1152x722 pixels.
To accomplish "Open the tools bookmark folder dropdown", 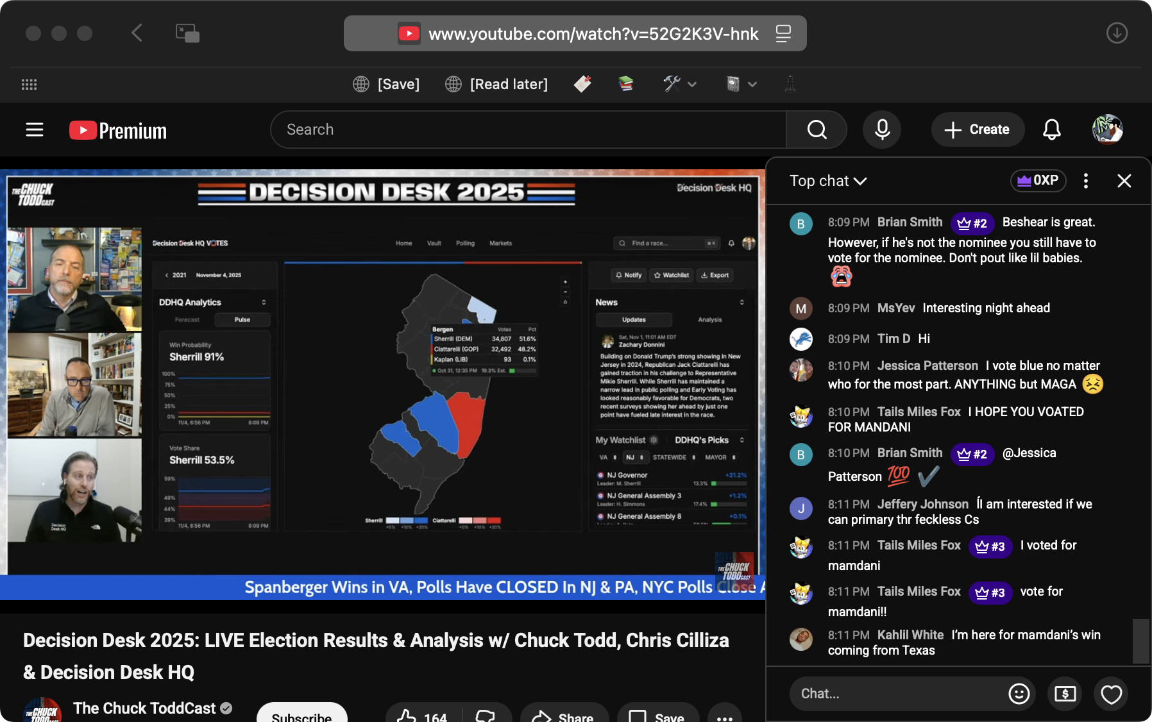I will pyautogui.click(x=680, y=84).
